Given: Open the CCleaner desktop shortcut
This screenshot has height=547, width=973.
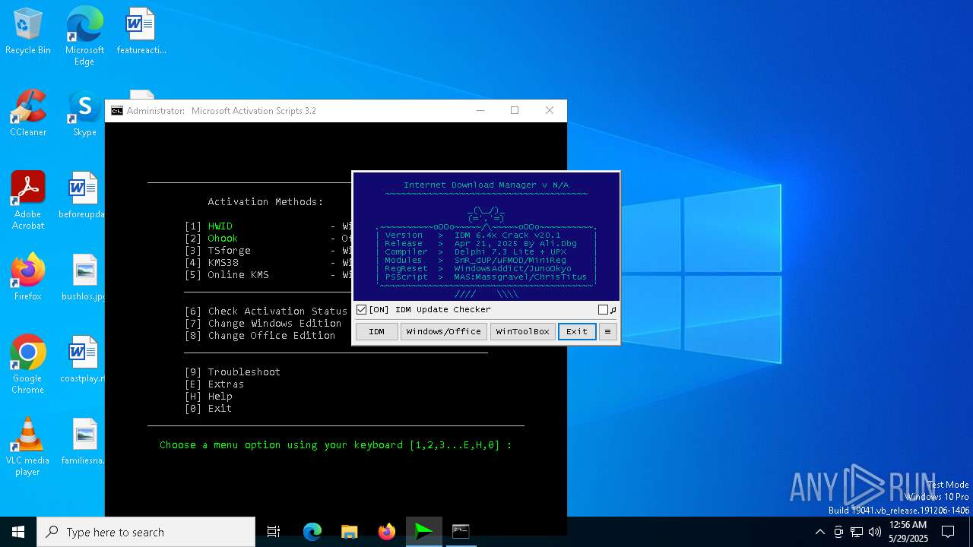Looking at the screenshot, I should tap(28, 112).
